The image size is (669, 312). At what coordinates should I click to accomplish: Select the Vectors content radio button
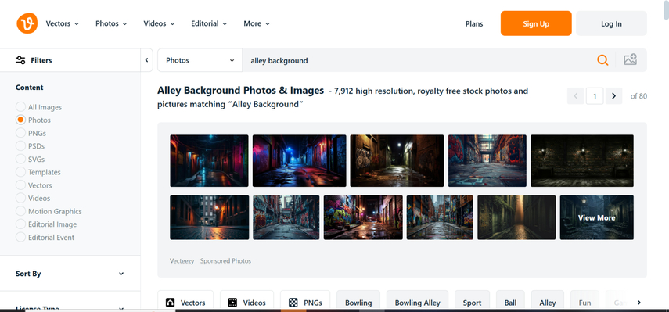pyautogui.click(x=20, y=185)
